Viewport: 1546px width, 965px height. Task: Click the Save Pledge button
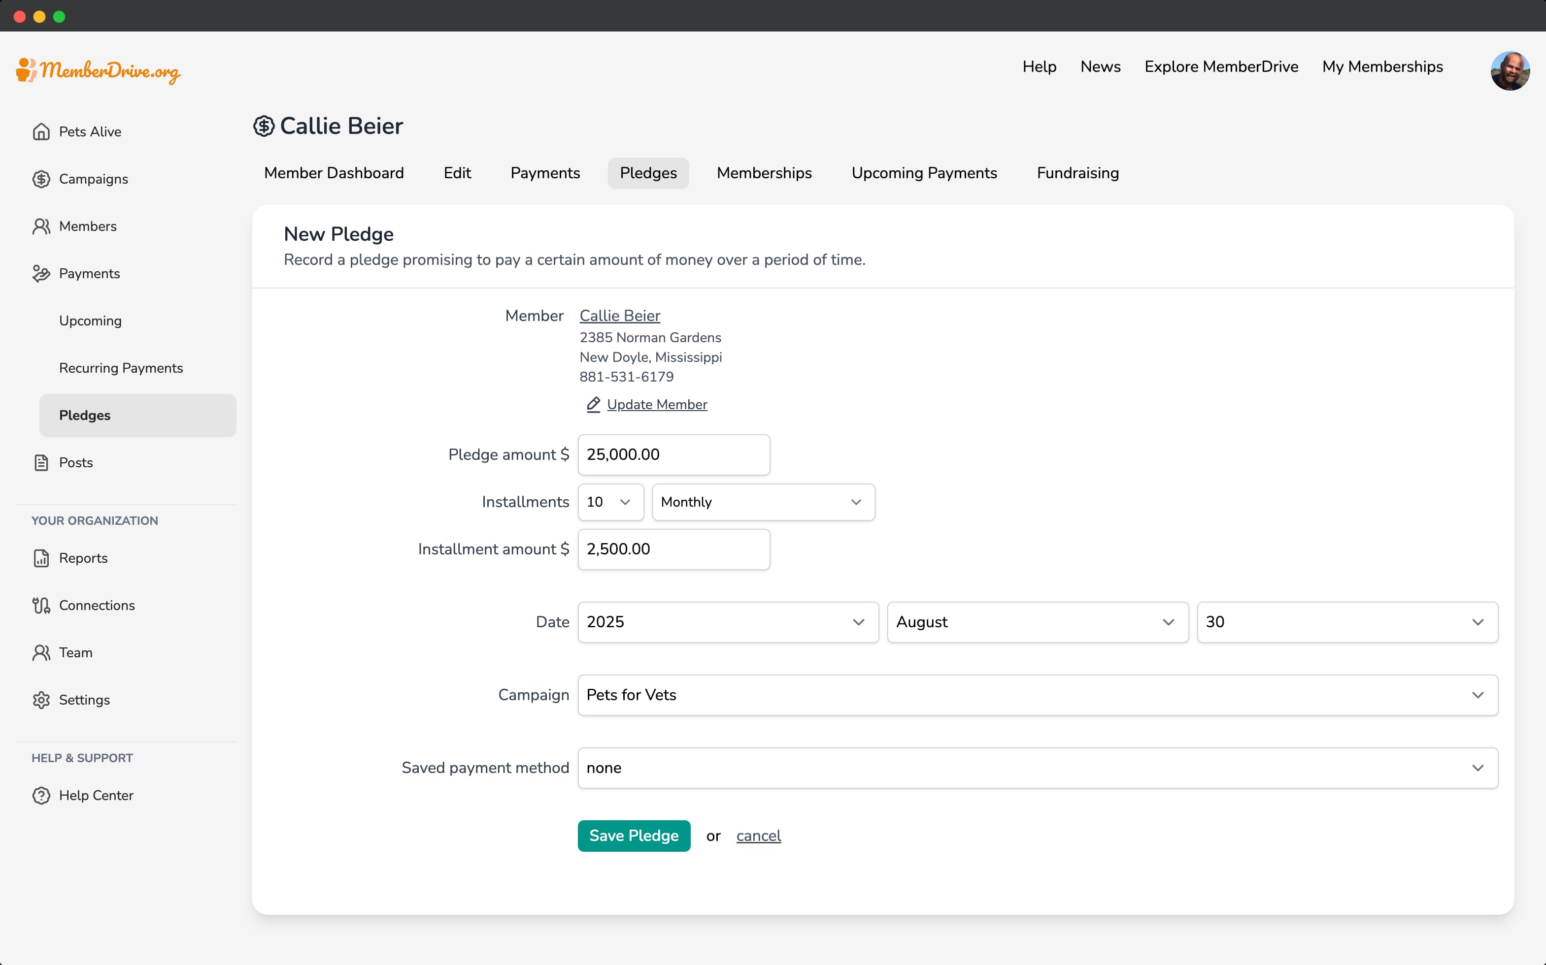634,836
